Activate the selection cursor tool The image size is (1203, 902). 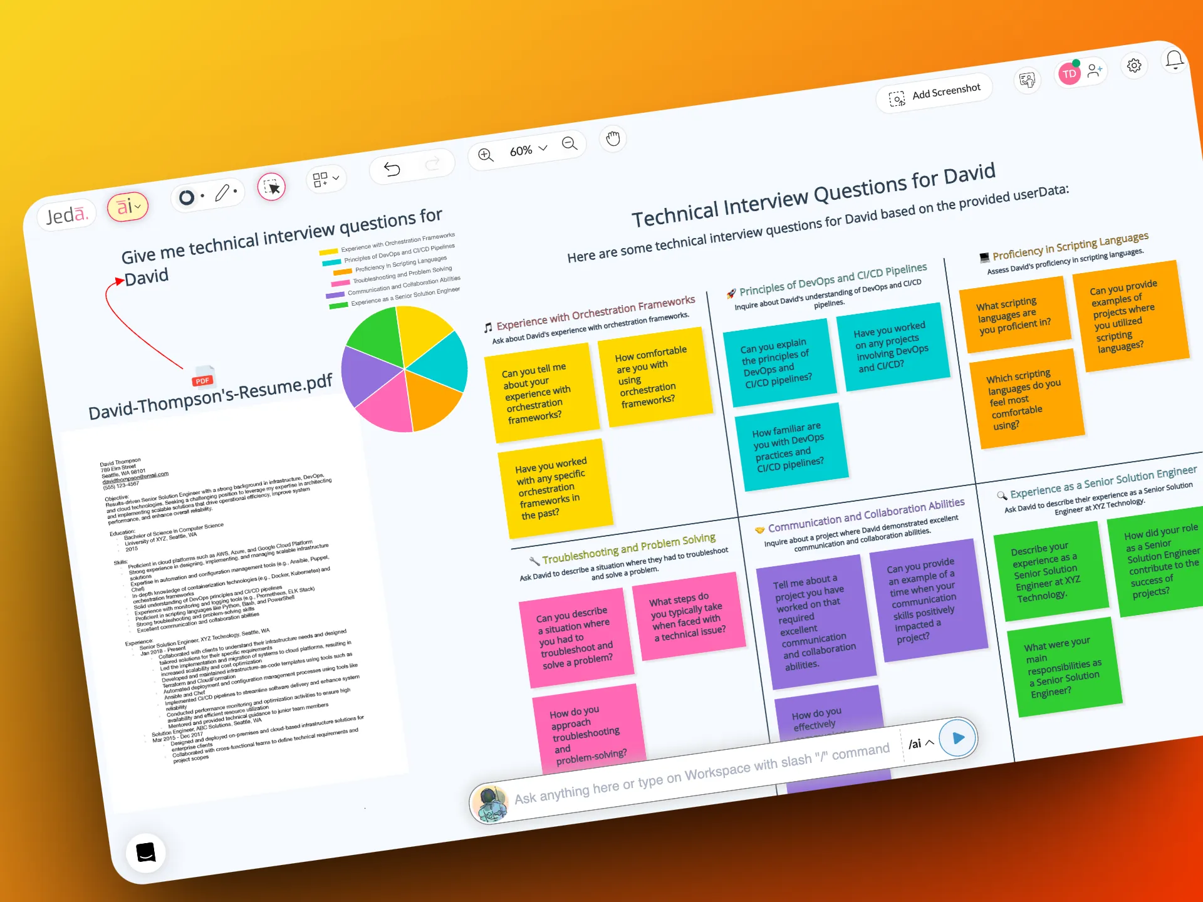[272, 187]
